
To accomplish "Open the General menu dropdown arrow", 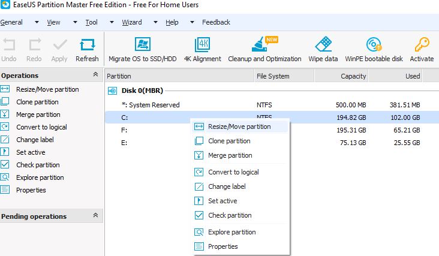I will 37,22.
